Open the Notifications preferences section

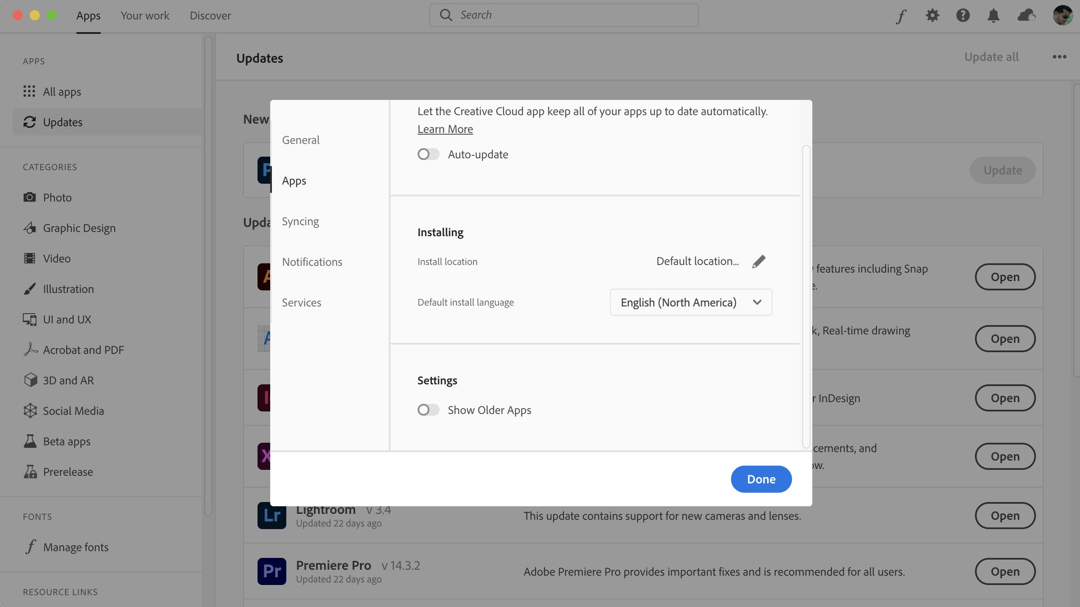[x=312, y=262]
